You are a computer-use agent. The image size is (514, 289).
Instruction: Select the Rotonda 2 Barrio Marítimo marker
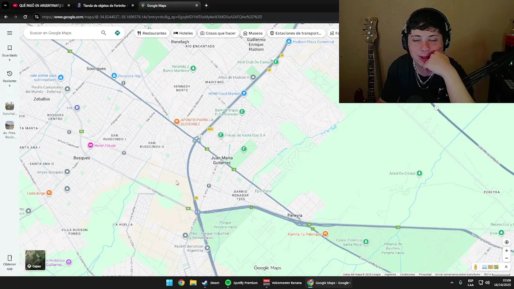193,68
